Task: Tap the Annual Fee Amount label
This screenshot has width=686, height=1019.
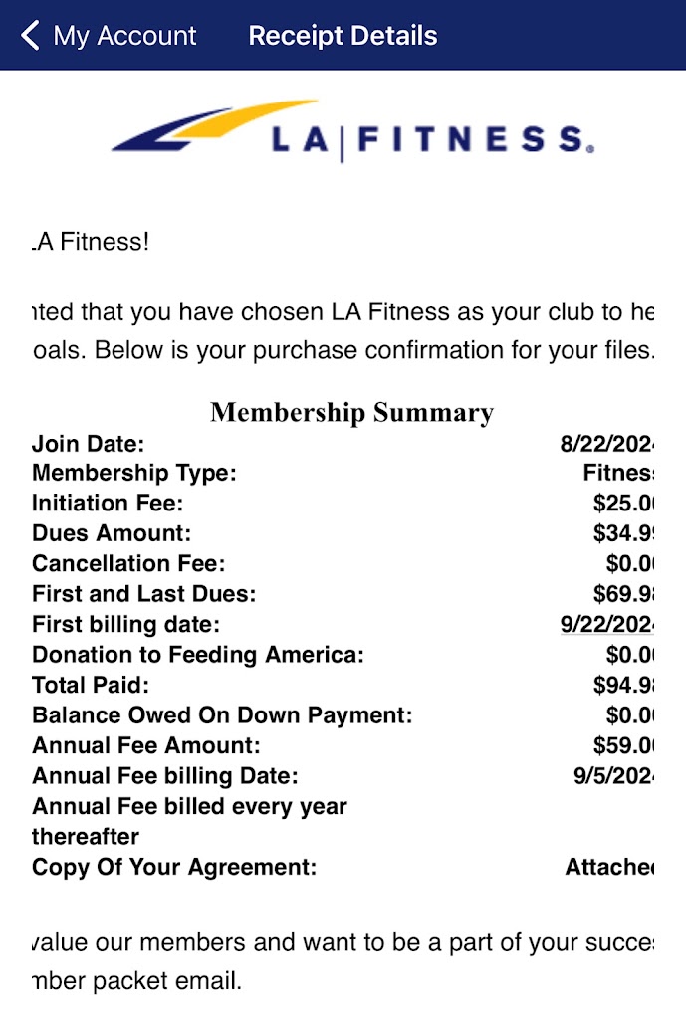Action: 145,745
